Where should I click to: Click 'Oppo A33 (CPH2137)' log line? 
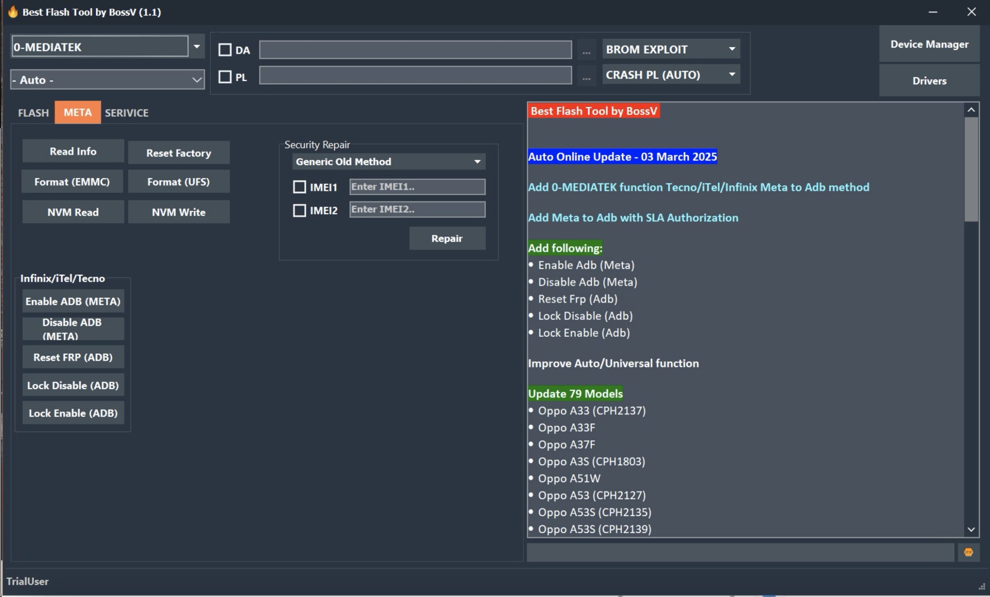pyautogui.click(x=592, y=411)
